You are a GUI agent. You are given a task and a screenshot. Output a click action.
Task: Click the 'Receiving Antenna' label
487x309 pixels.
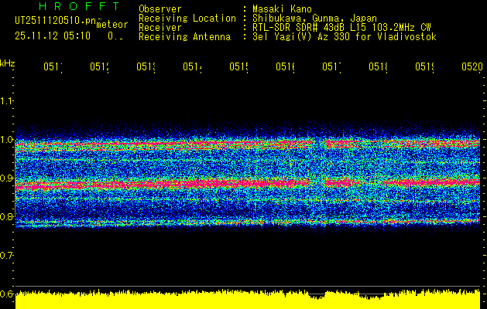click(x=184, y=37)
